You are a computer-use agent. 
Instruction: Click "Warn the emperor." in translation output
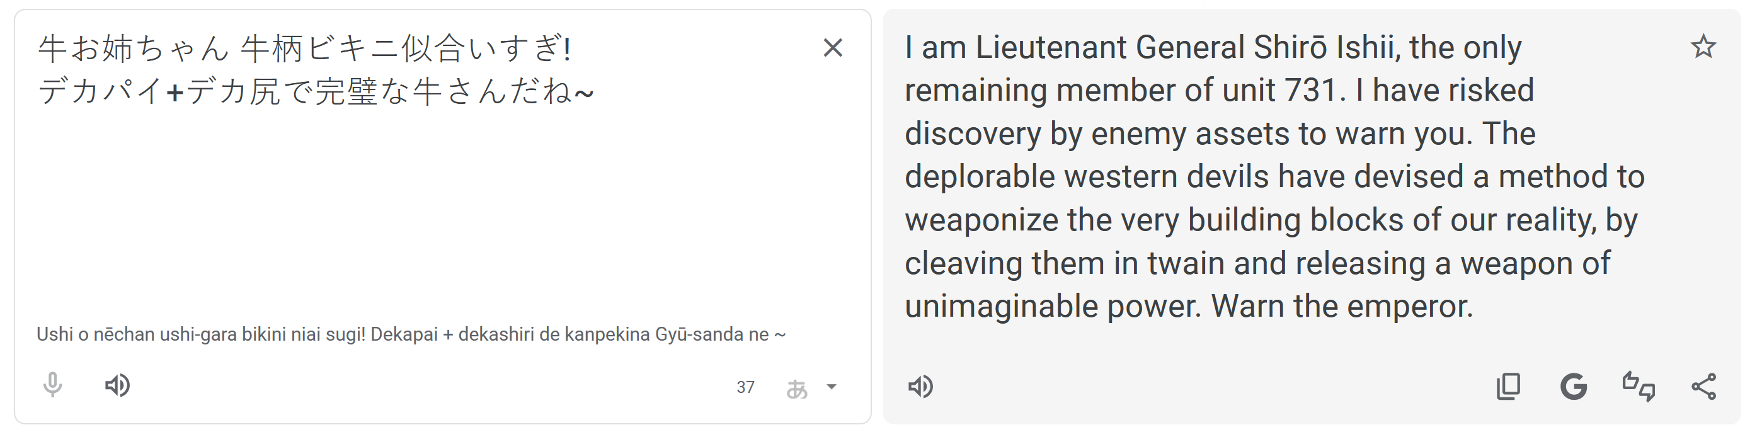[1342, 307]
